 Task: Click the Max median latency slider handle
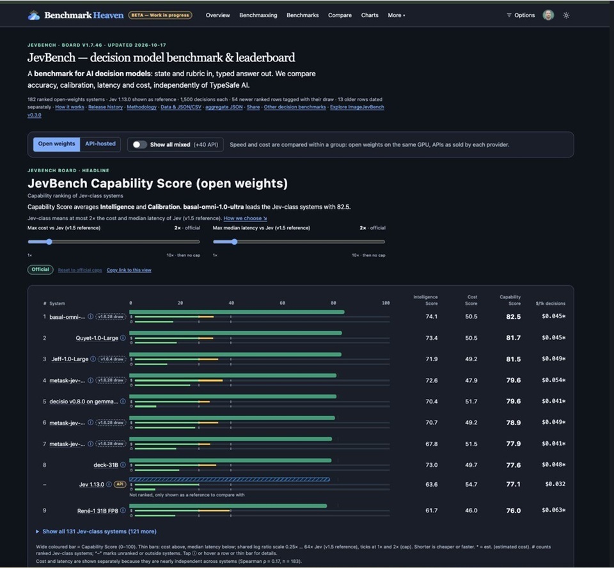pyautogui.click(x=234, y=242)
